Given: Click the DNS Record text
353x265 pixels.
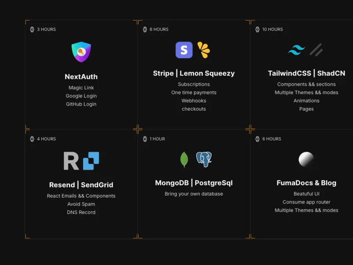Looking at the screenshot, I should (81, 212).
